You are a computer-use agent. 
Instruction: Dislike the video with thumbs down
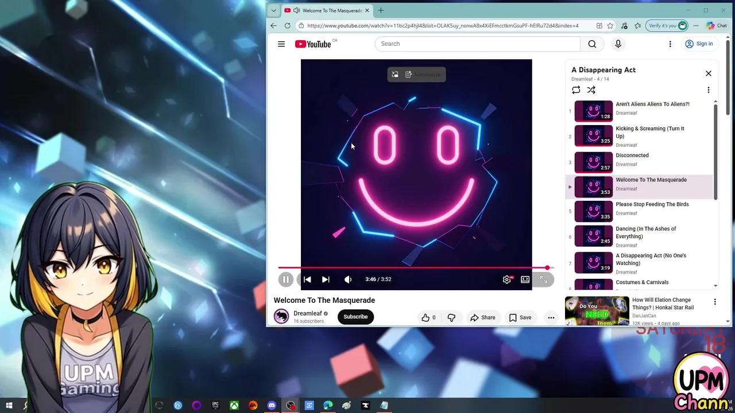click(451, 317)
